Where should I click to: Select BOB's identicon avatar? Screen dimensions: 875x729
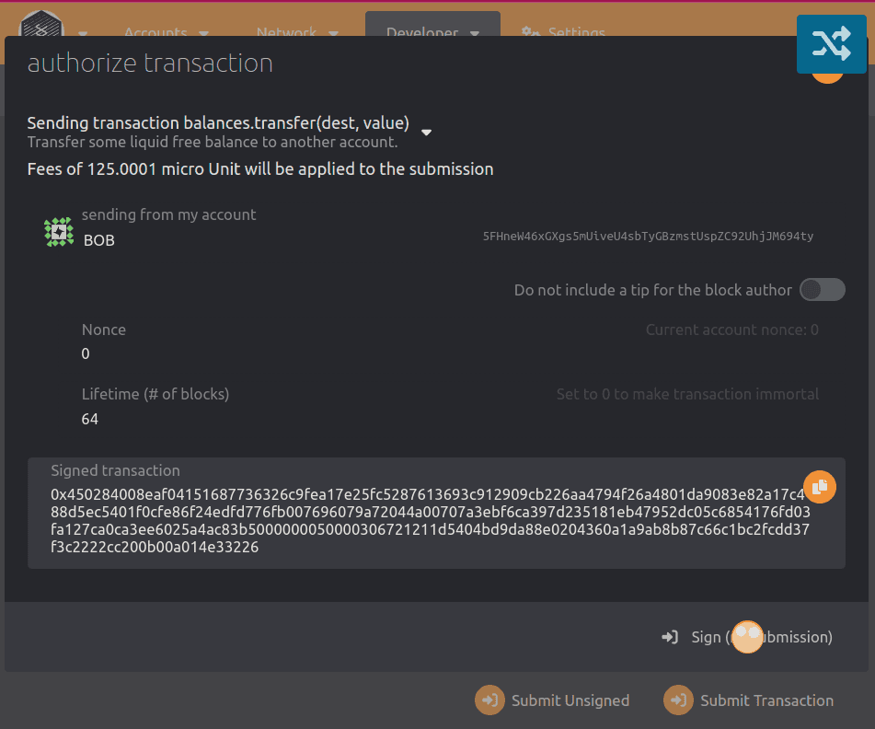(x=58, y=231)
